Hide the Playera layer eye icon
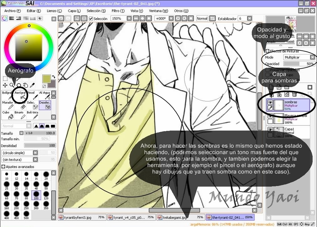Image resolution: width=317 pixels, height=227 pixels. click(x=270, y=116)
